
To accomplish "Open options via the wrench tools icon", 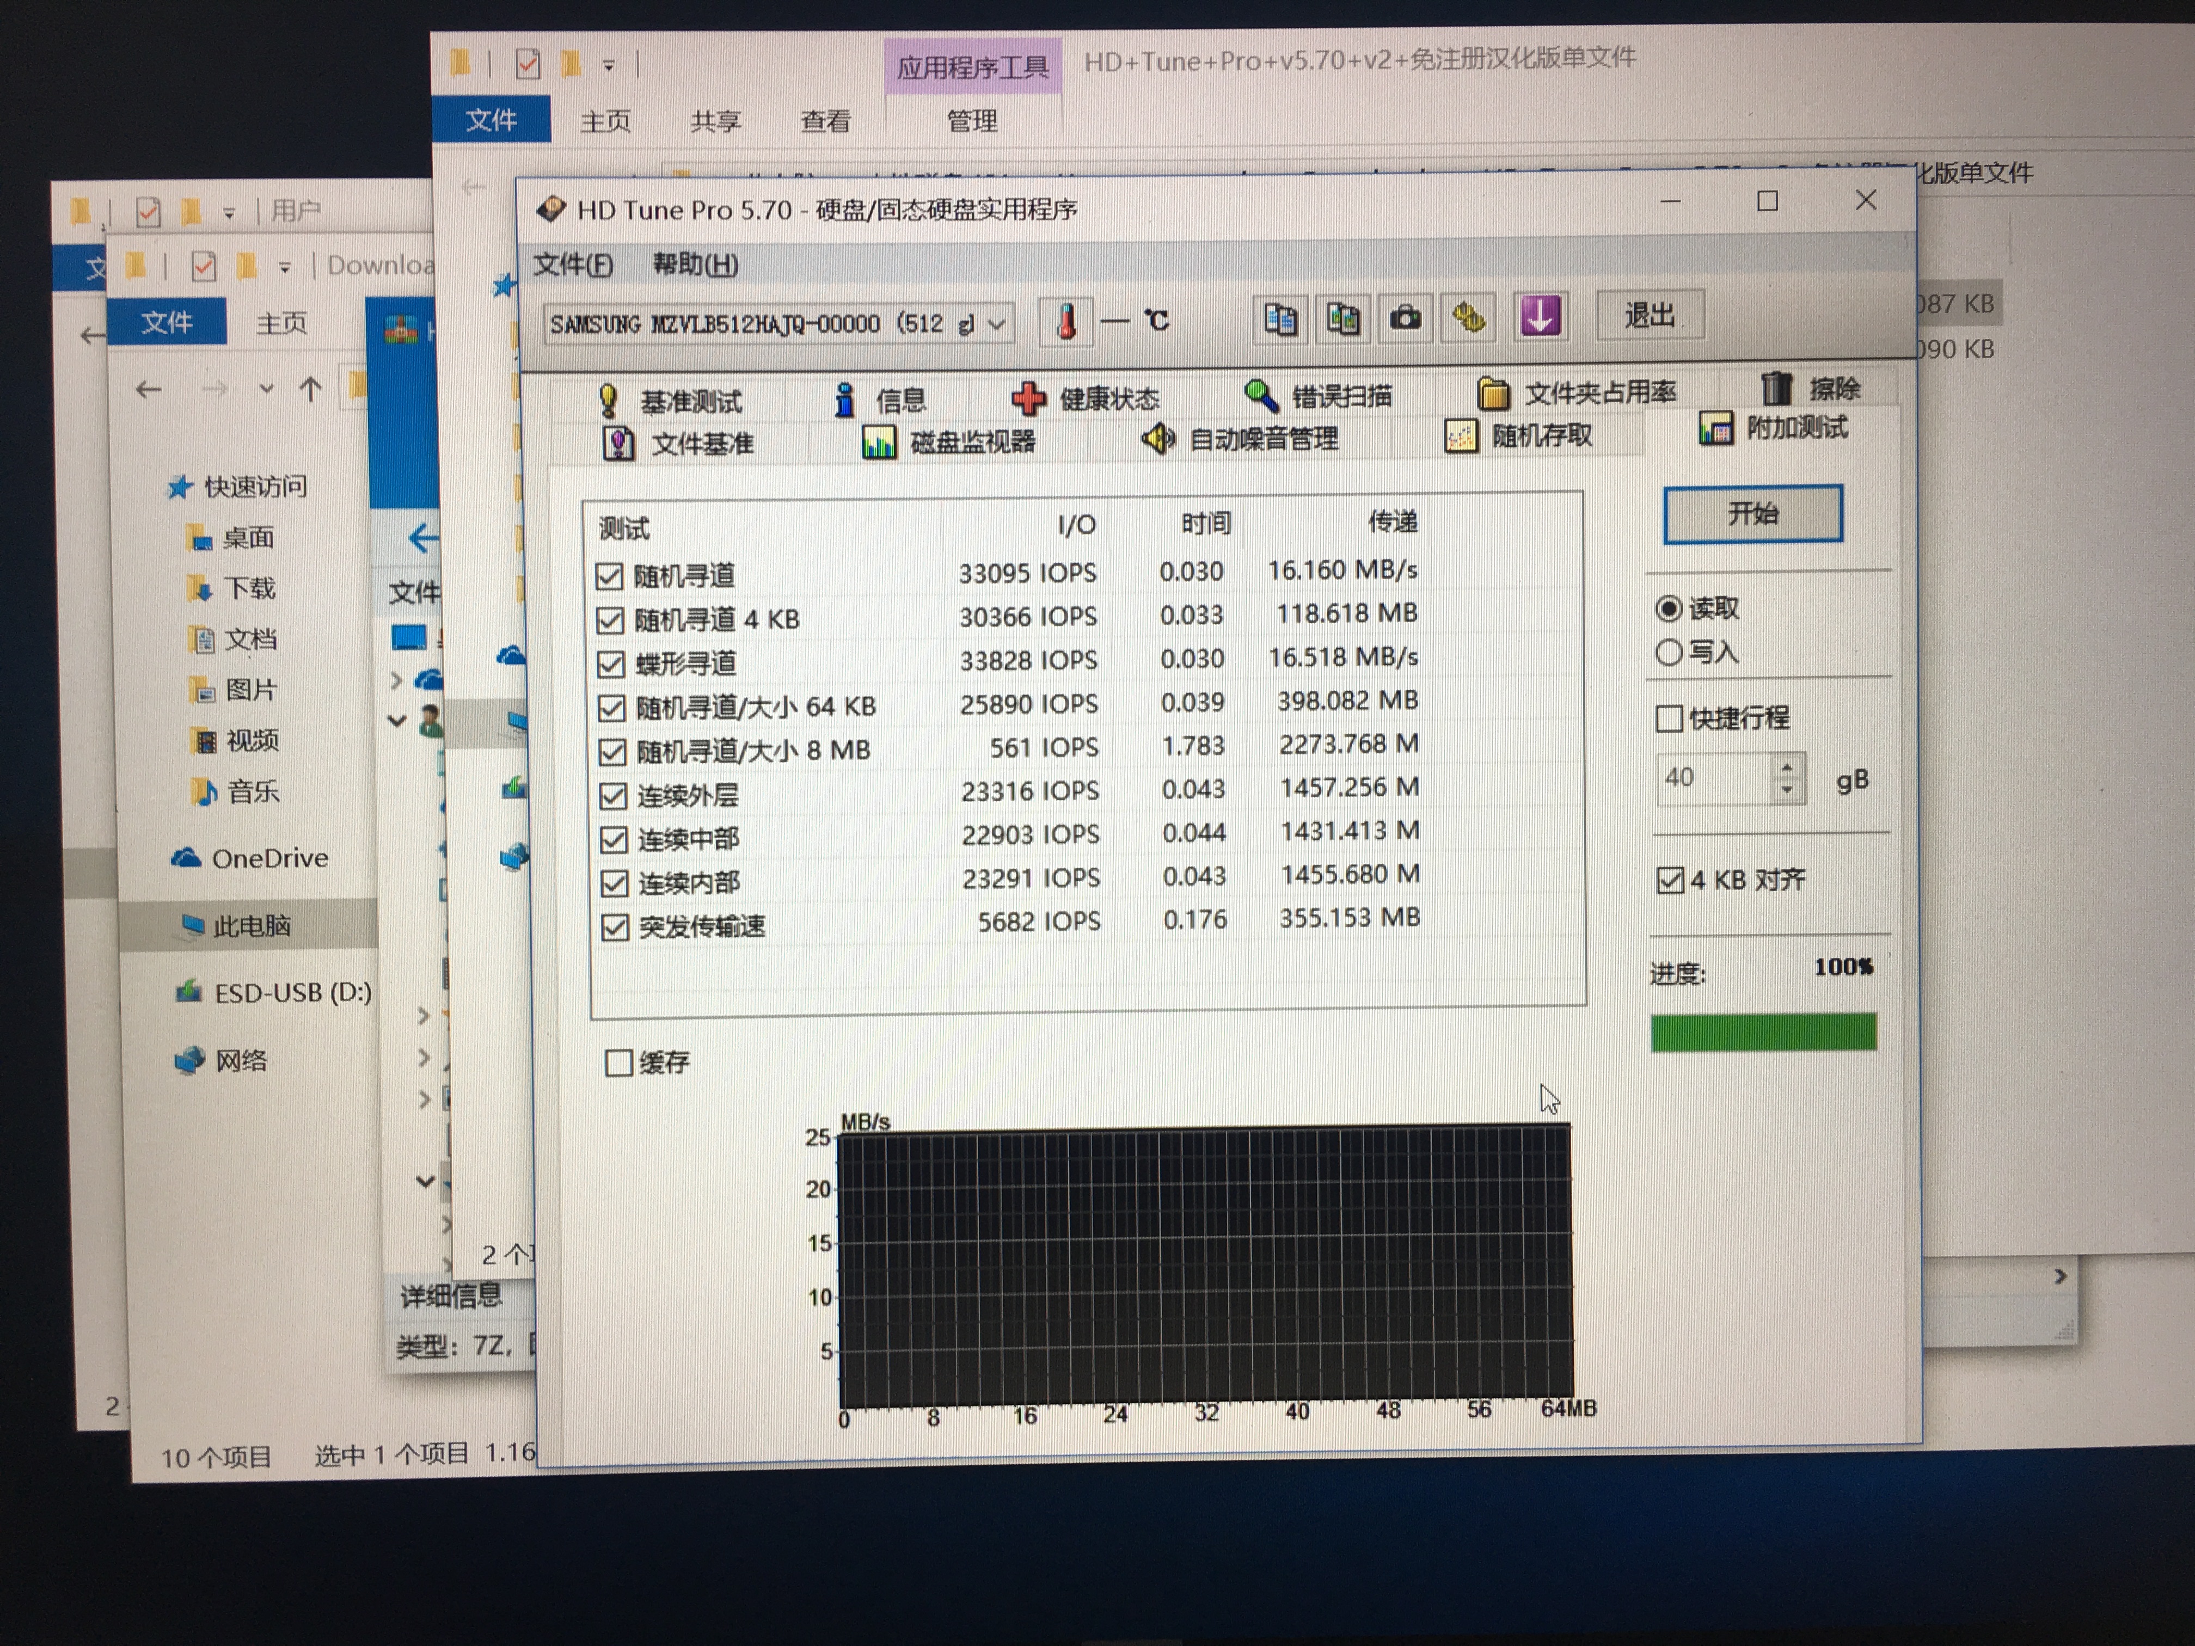I will 1469,317.
